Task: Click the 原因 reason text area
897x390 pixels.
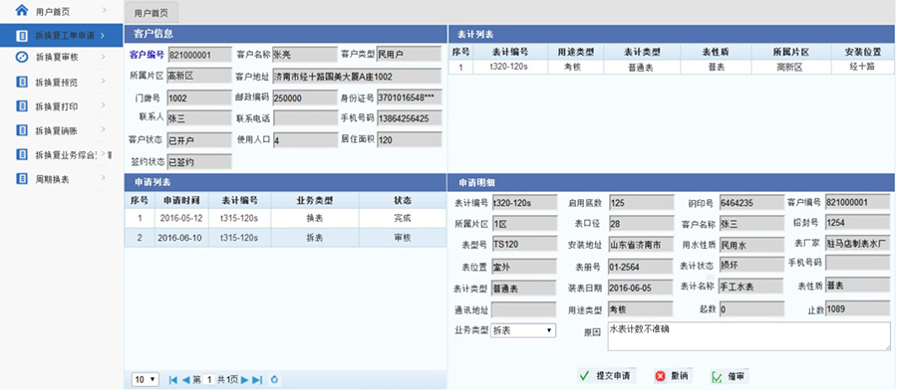Action: tap(748, 336)
